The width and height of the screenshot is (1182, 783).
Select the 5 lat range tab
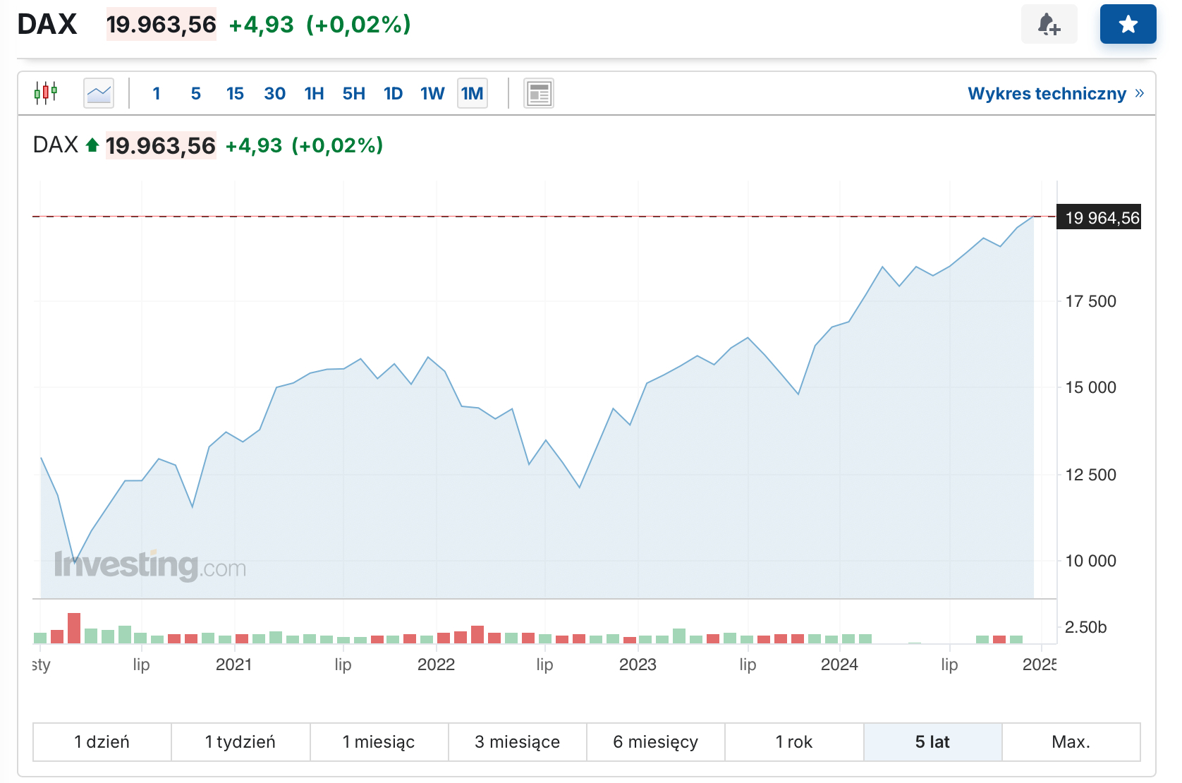click(x=932, y=742)
